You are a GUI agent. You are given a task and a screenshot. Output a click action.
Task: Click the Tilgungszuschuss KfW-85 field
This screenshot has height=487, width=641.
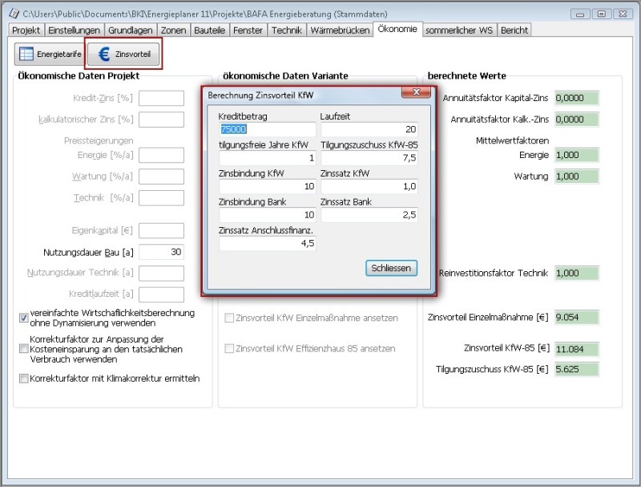coord(369,158)
